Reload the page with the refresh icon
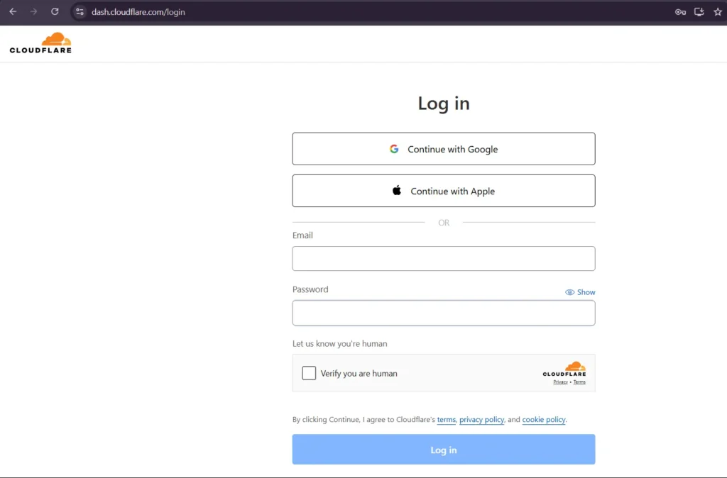This screenshot has height=478, width=727. [55, 11]
